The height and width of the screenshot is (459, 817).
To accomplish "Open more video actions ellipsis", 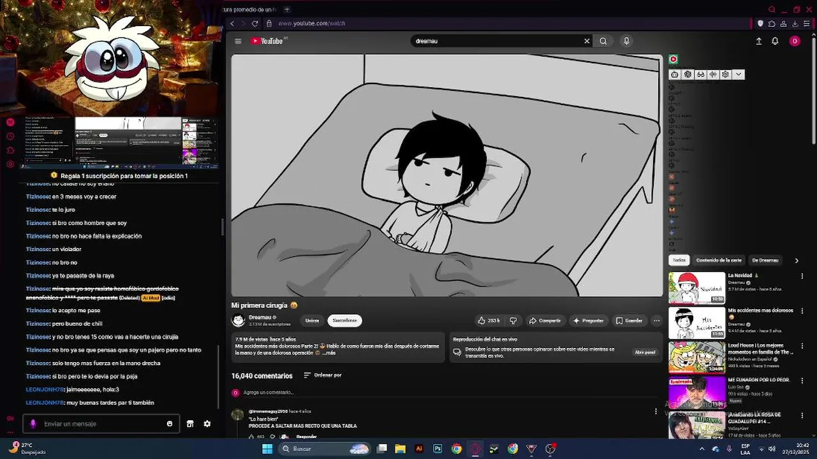I will point(656,321).
